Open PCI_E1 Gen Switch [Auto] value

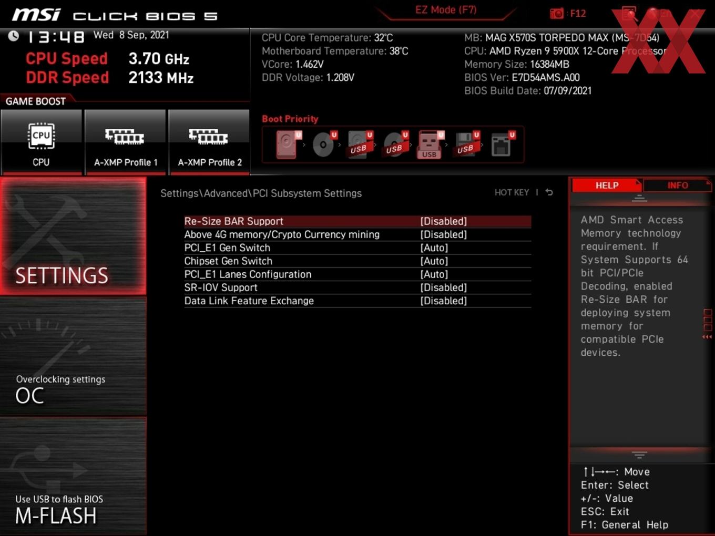coord(434,248)
